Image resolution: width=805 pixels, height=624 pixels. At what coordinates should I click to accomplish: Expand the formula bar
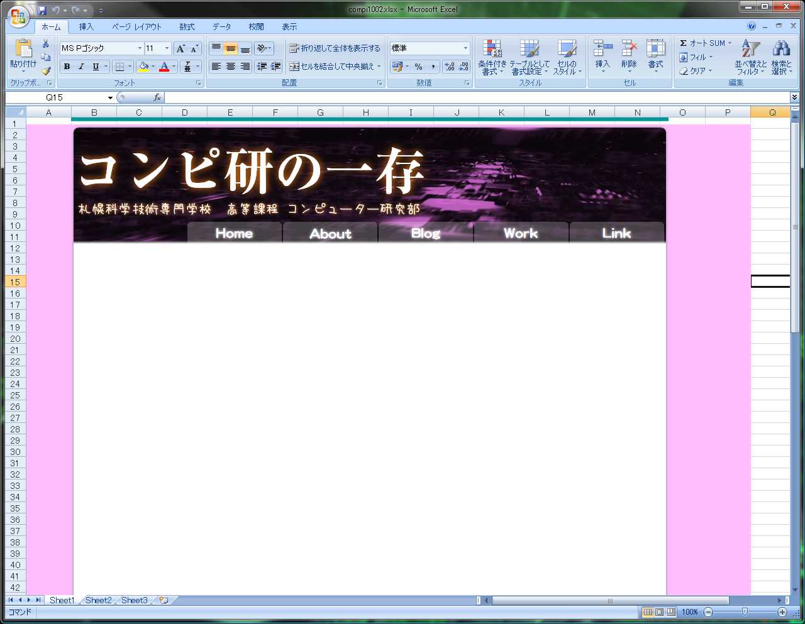(x=794, y=97)
